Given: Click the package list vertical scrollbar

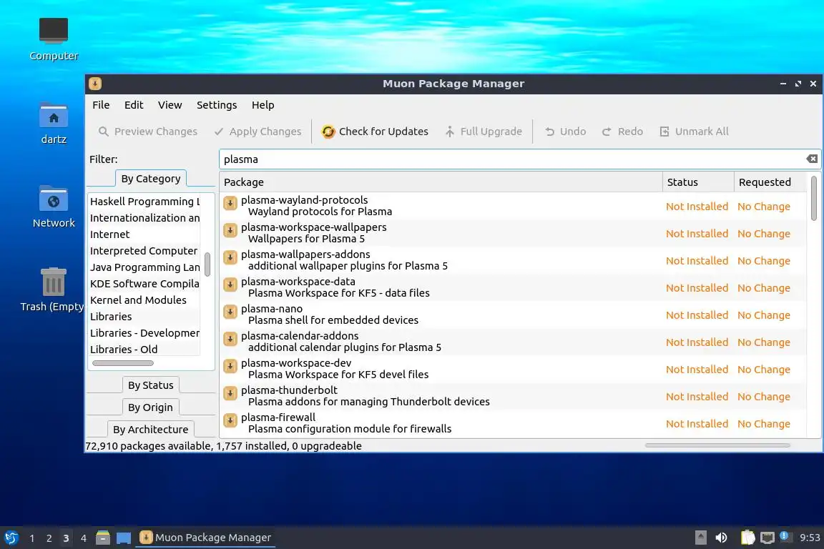Looking at the screenshot, I should (813, 199).
